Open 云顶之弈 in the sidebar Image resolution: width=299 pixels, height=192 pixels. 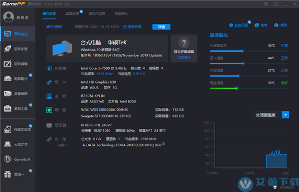click(18, 144)
